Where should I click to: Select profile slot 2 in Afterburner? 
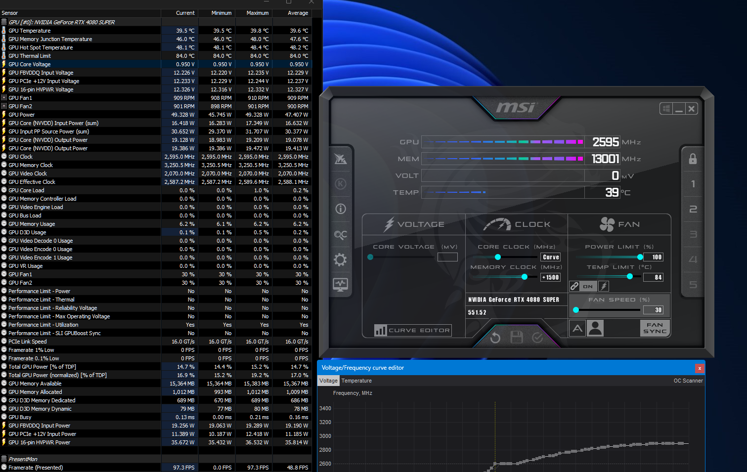click(693, 209)
